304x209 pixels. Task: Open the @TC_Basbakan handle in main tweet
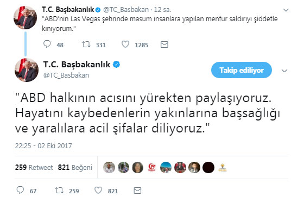(66, 75)
